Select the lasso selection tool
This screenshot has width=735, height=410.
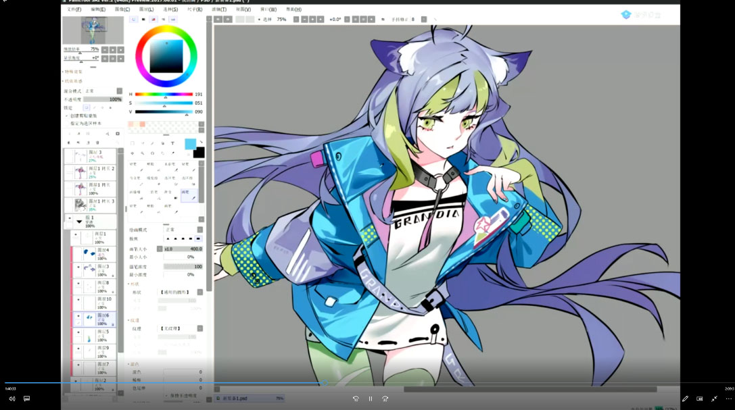point(143,143)
